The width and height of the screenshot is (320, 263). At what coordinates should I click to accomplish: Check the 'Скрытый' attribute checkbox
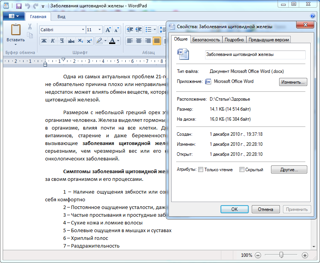pos(242,170)
